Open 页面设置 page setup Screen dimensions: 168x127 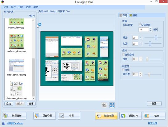tap(45, 116)
